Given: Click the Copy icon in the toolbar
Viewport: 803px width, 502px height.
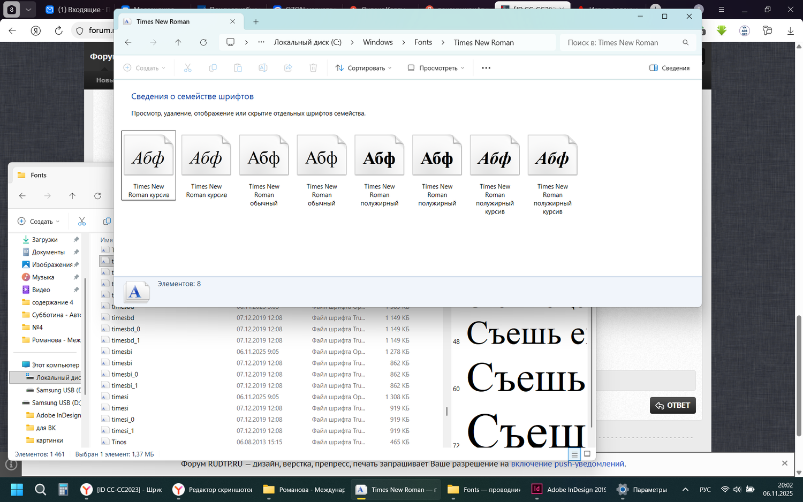Looking at the screenshot, I should 213,67.
